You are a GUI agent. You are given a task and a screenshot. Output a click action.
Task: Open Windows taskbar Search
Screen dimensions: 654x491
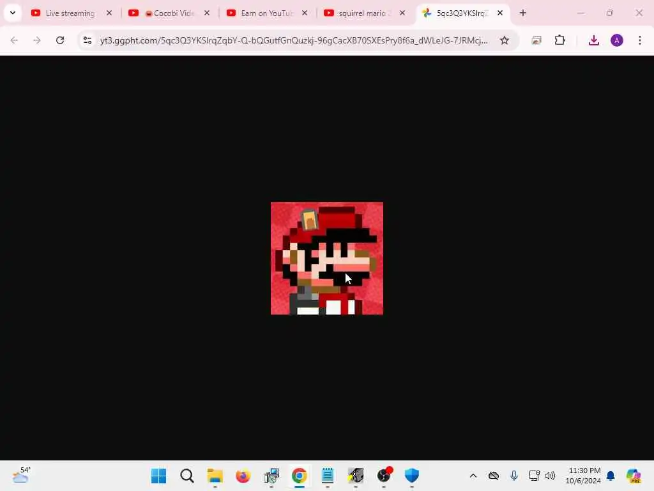pyautogui.click(x=187, y=476)
